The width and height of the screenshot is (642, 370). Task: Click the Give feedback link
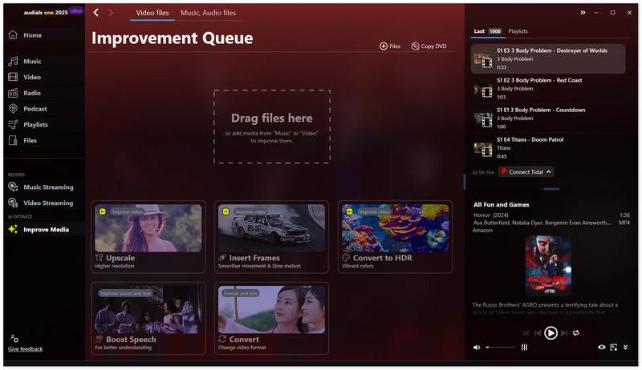coord(26,349)
